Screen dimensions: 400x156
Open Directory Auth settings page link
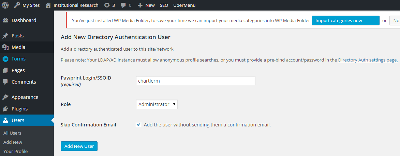(x=368, y=60)
